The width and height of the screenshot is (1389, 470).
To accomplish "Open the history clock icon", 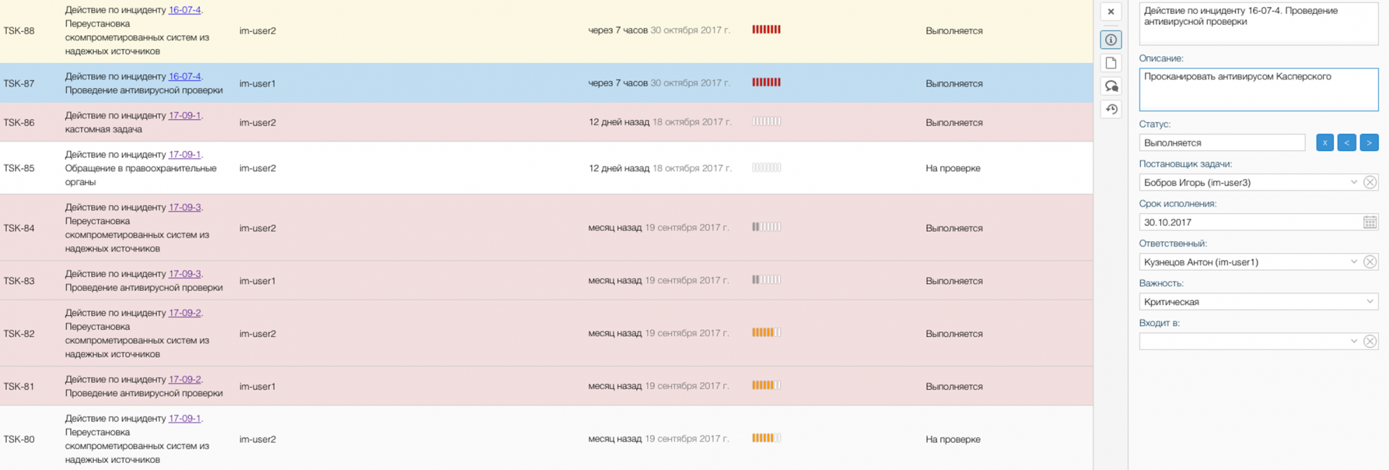I will [1111, 110].
